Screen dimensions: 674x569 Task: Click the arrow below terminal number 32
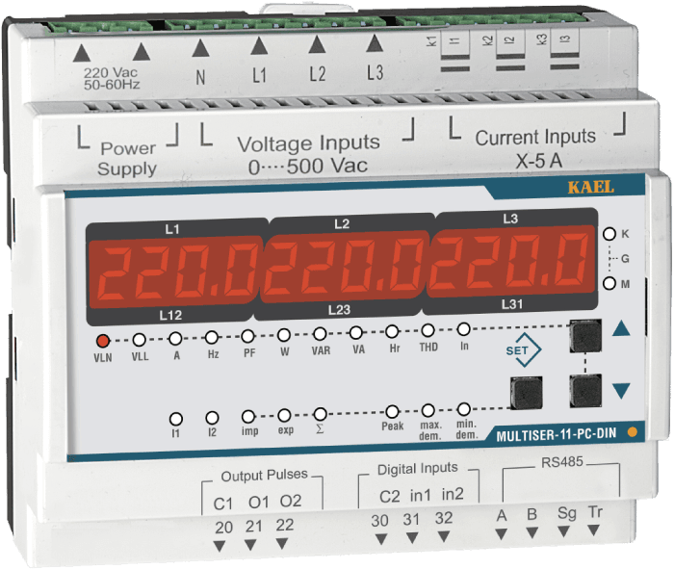coord(444,536)
